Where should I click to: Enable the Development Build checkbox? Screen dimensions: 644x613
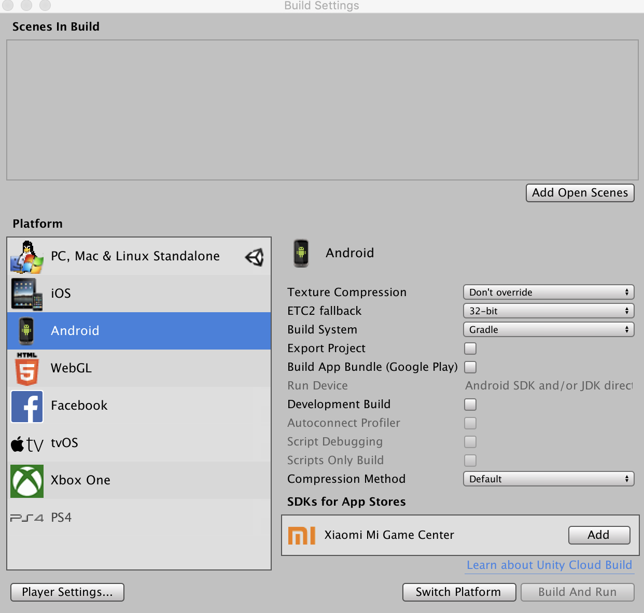[470, 405]
